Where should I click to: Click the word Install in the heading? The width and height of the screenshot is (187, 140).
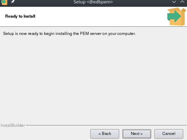click(x=29, y=16)
